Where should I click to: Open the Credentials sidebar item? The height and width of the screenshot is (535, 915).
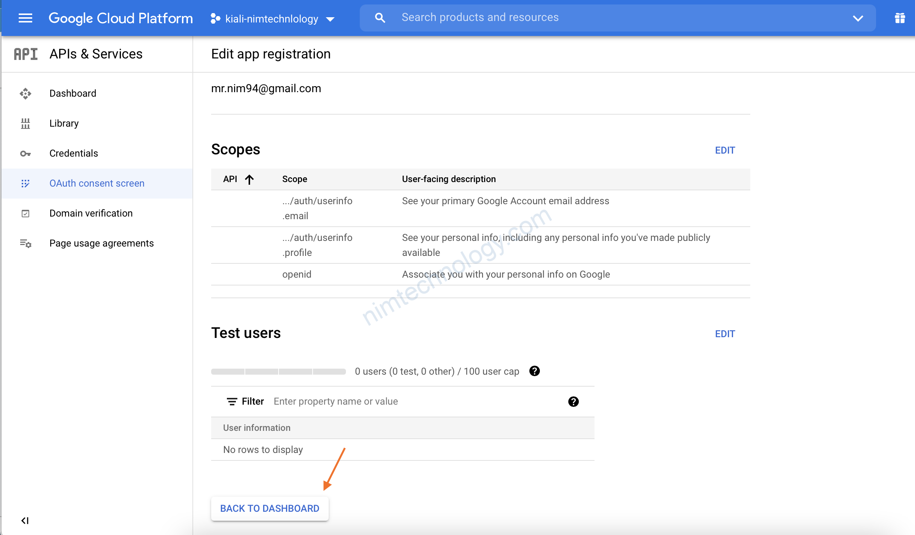(97, 153)
